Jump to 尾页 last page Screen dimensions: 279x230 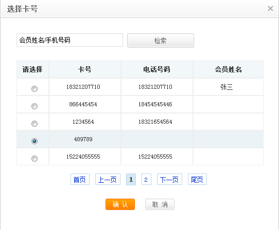(197, 179)
